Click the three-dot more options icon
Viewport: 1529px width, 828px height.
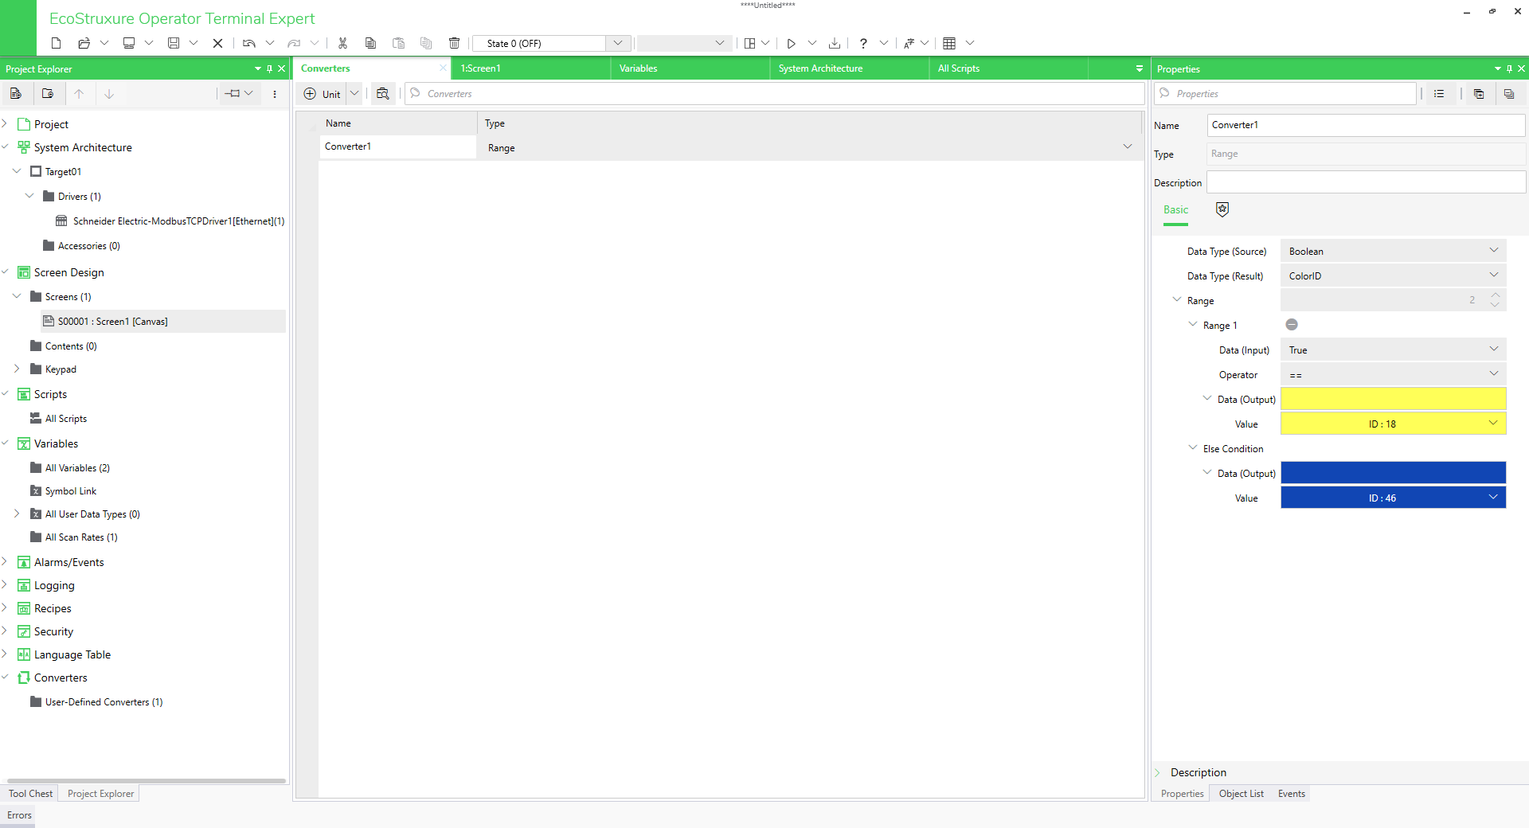(275, 93)
